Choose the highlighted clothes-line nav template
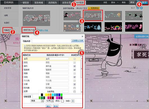Image resolution: width=149 pixels, height=109 pixels. coord(93,15)
